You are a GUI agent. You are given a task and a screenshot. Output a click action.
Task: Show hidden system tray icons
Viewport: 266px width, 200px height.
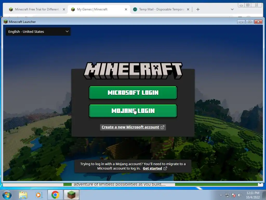(x=221, y=195)
